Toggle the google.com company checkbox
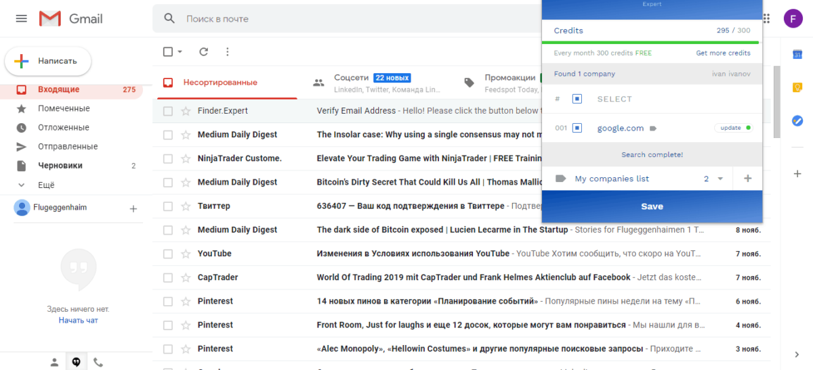 point(577,128)
